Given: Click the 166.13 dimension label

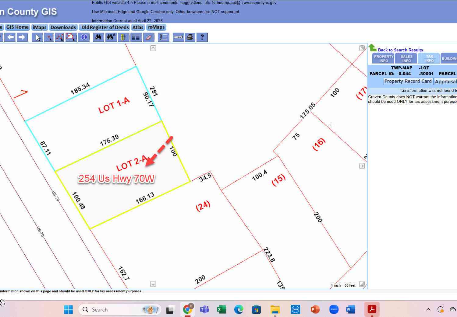Looking at the screenshot, I should 145,198.
